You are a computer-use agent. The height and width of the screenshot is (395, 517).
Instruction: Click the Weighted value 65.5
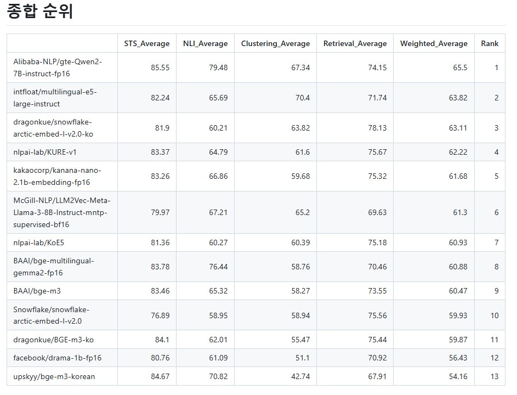(x=460, y=67)
